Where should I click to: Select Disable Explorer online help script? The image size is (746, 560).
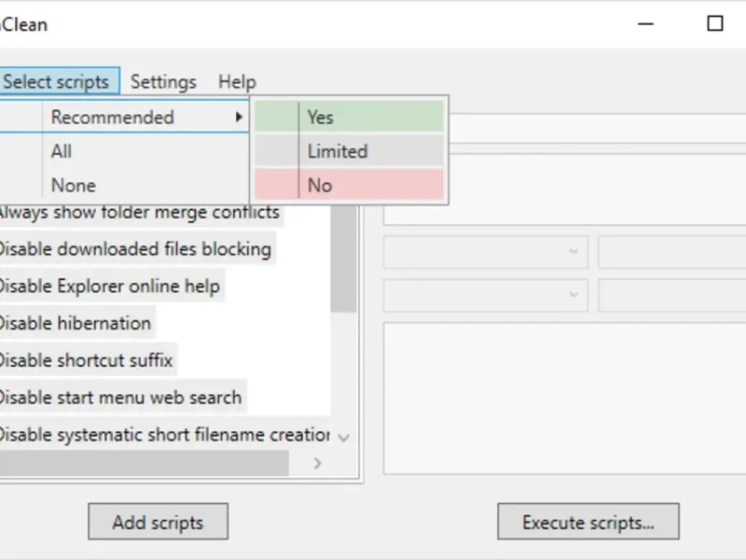(108, 286)
